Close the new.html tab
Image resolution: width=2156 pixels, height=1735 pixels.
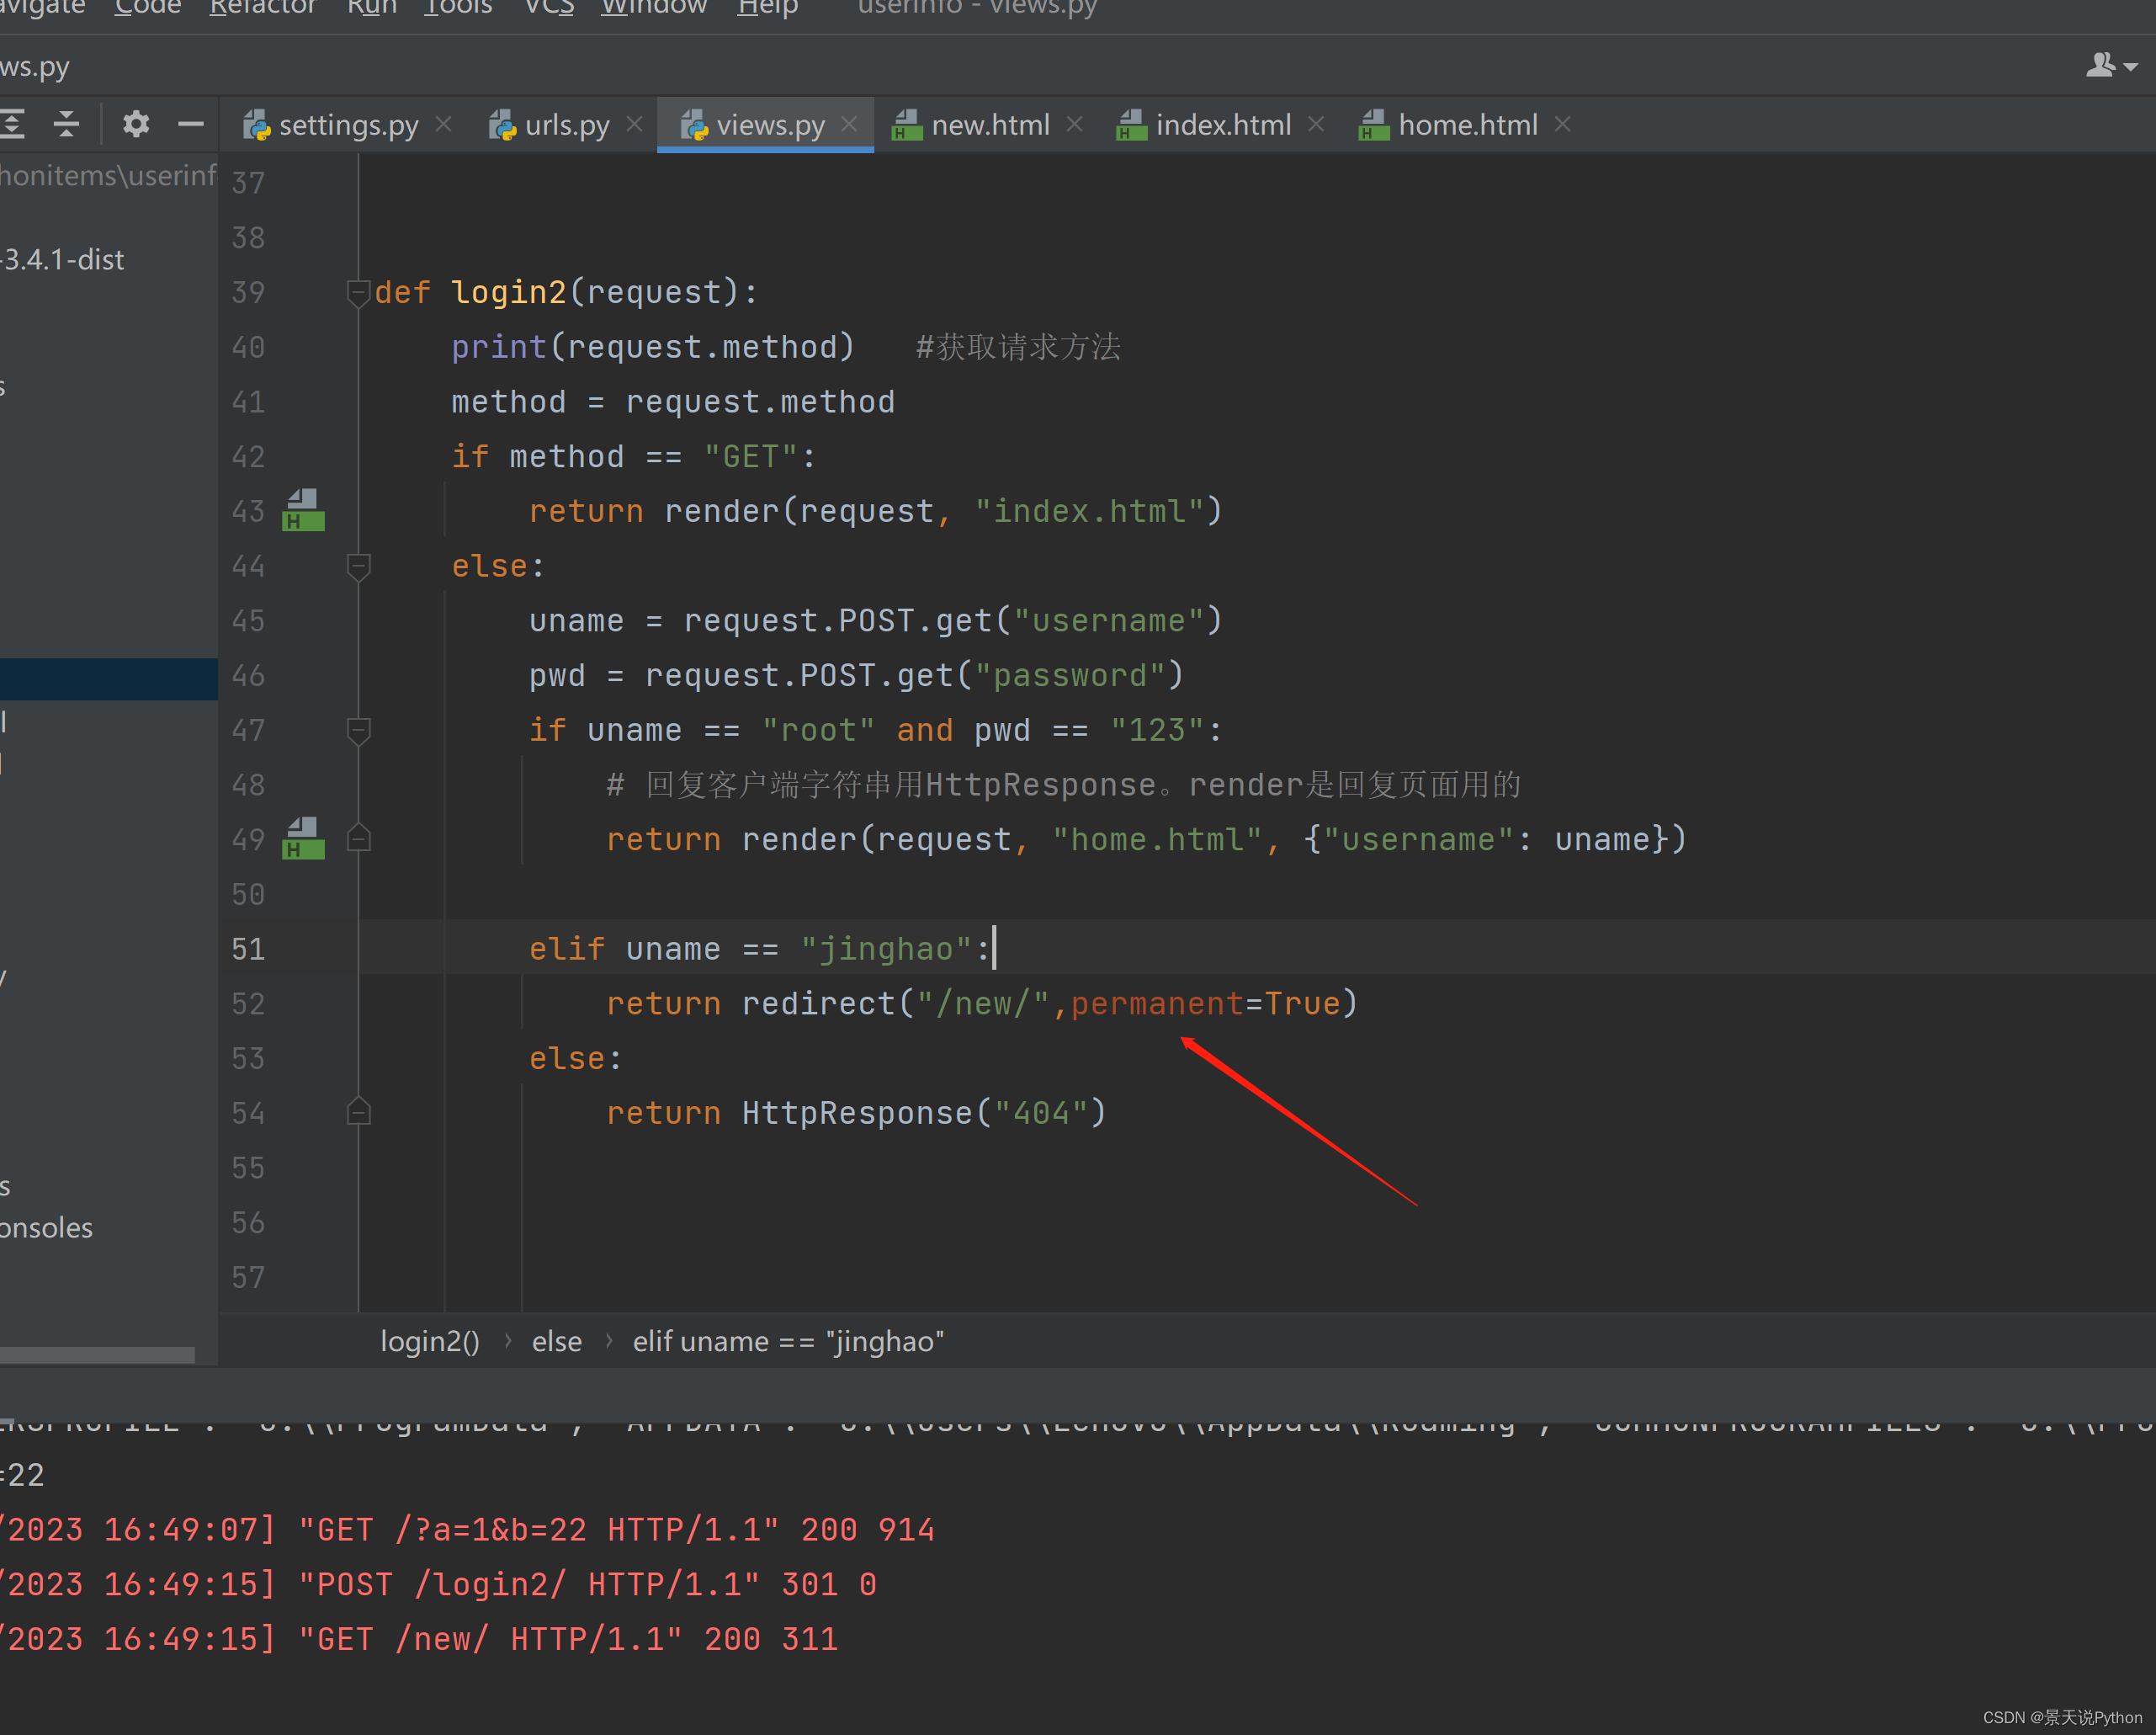[1074, 124]
